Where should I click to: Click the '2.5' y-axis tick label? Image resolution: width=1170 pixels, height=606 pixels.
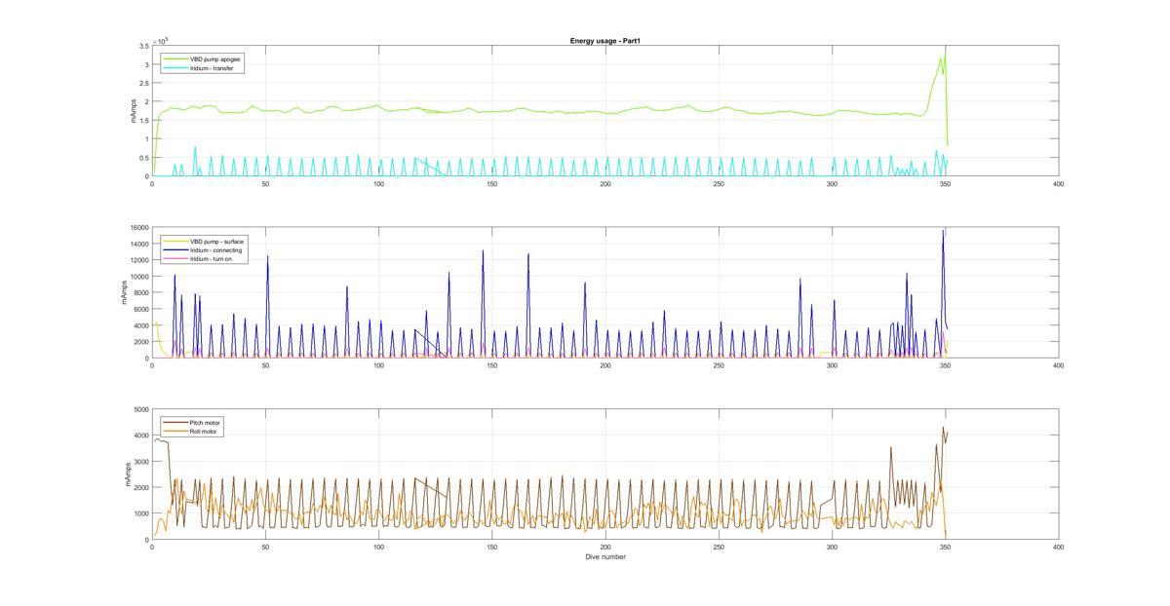[x=143, y=84]
